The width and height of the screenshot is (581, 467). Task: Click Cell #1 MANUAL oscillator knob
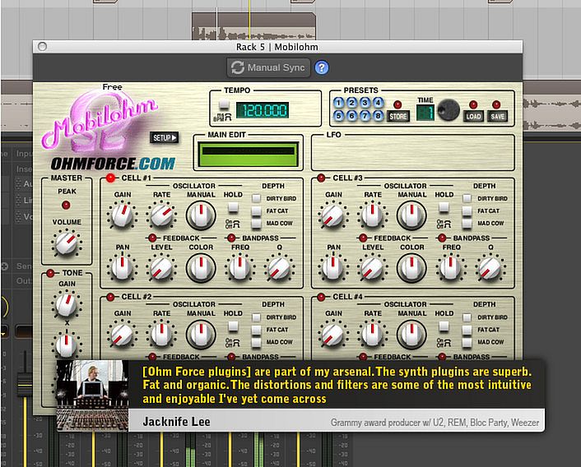pos(201,215)
